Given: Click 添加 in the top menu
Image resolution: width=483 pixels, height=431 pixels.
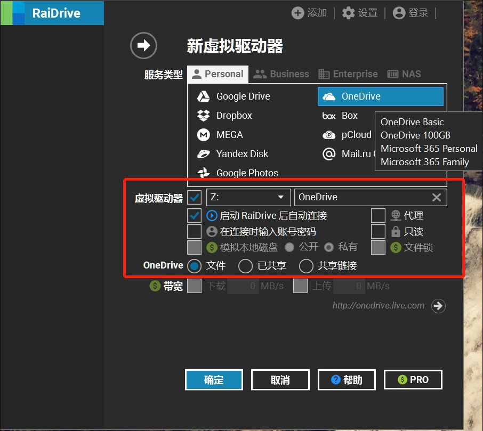Looking at the screenshot, I should coord(317,13).
